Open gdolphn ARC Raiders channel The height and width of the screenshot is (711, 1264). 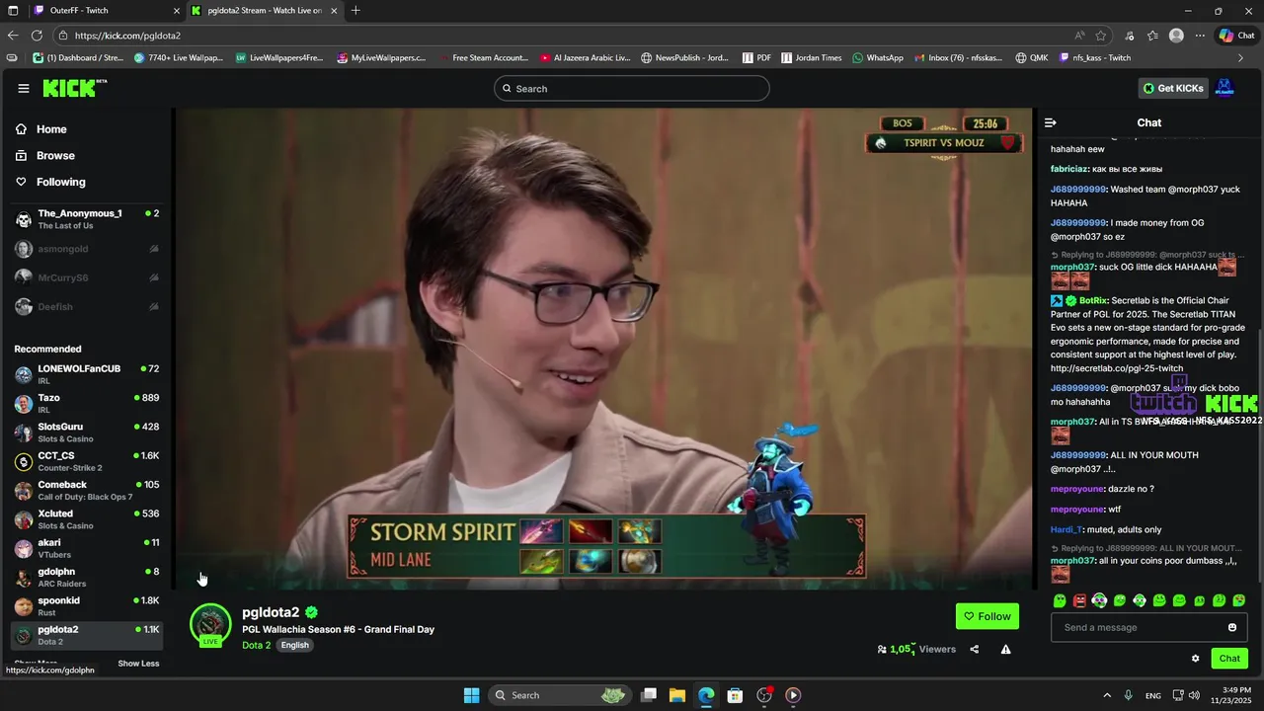coord(87,577)
